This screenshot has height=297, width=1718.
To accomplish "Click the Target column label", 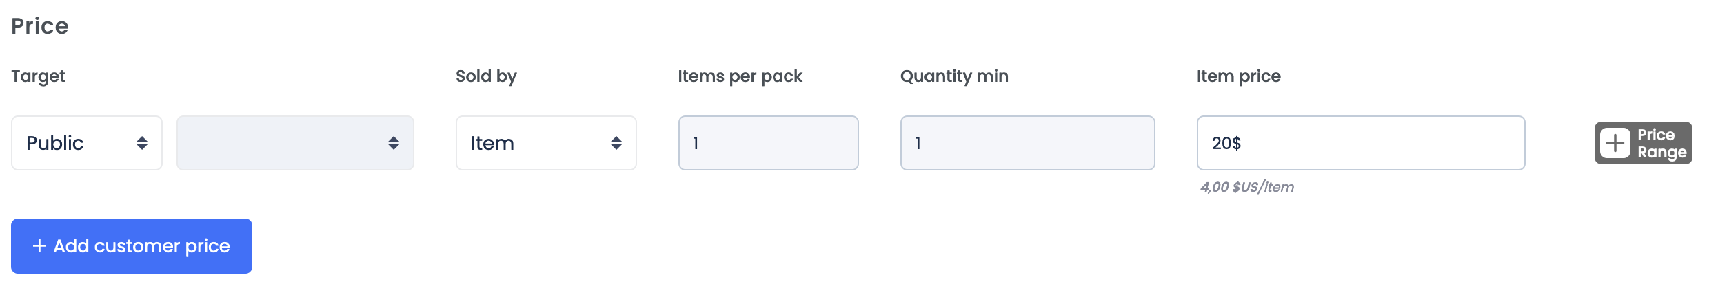I will 38,76.
